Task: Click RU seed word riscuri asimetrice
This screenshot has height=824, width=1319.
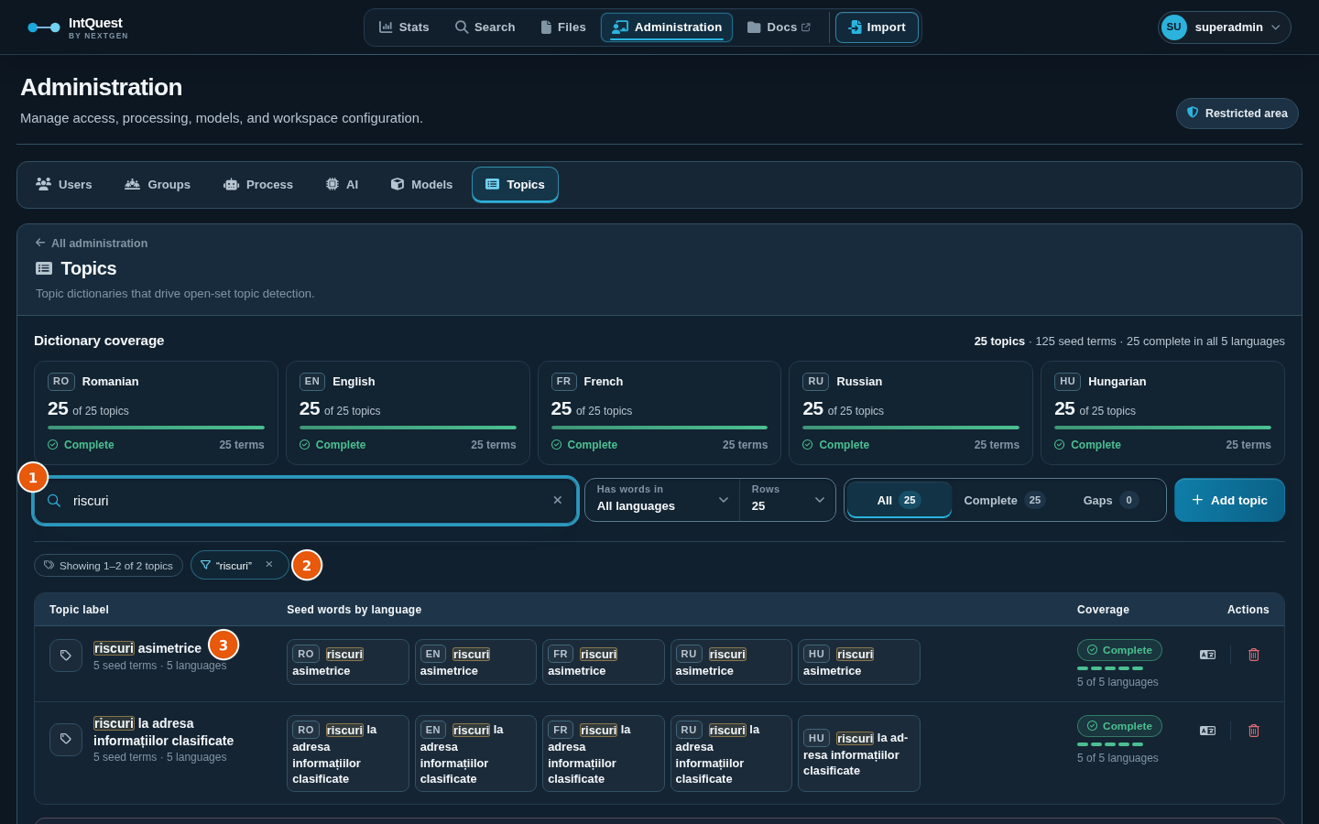Action: [731, 662]
